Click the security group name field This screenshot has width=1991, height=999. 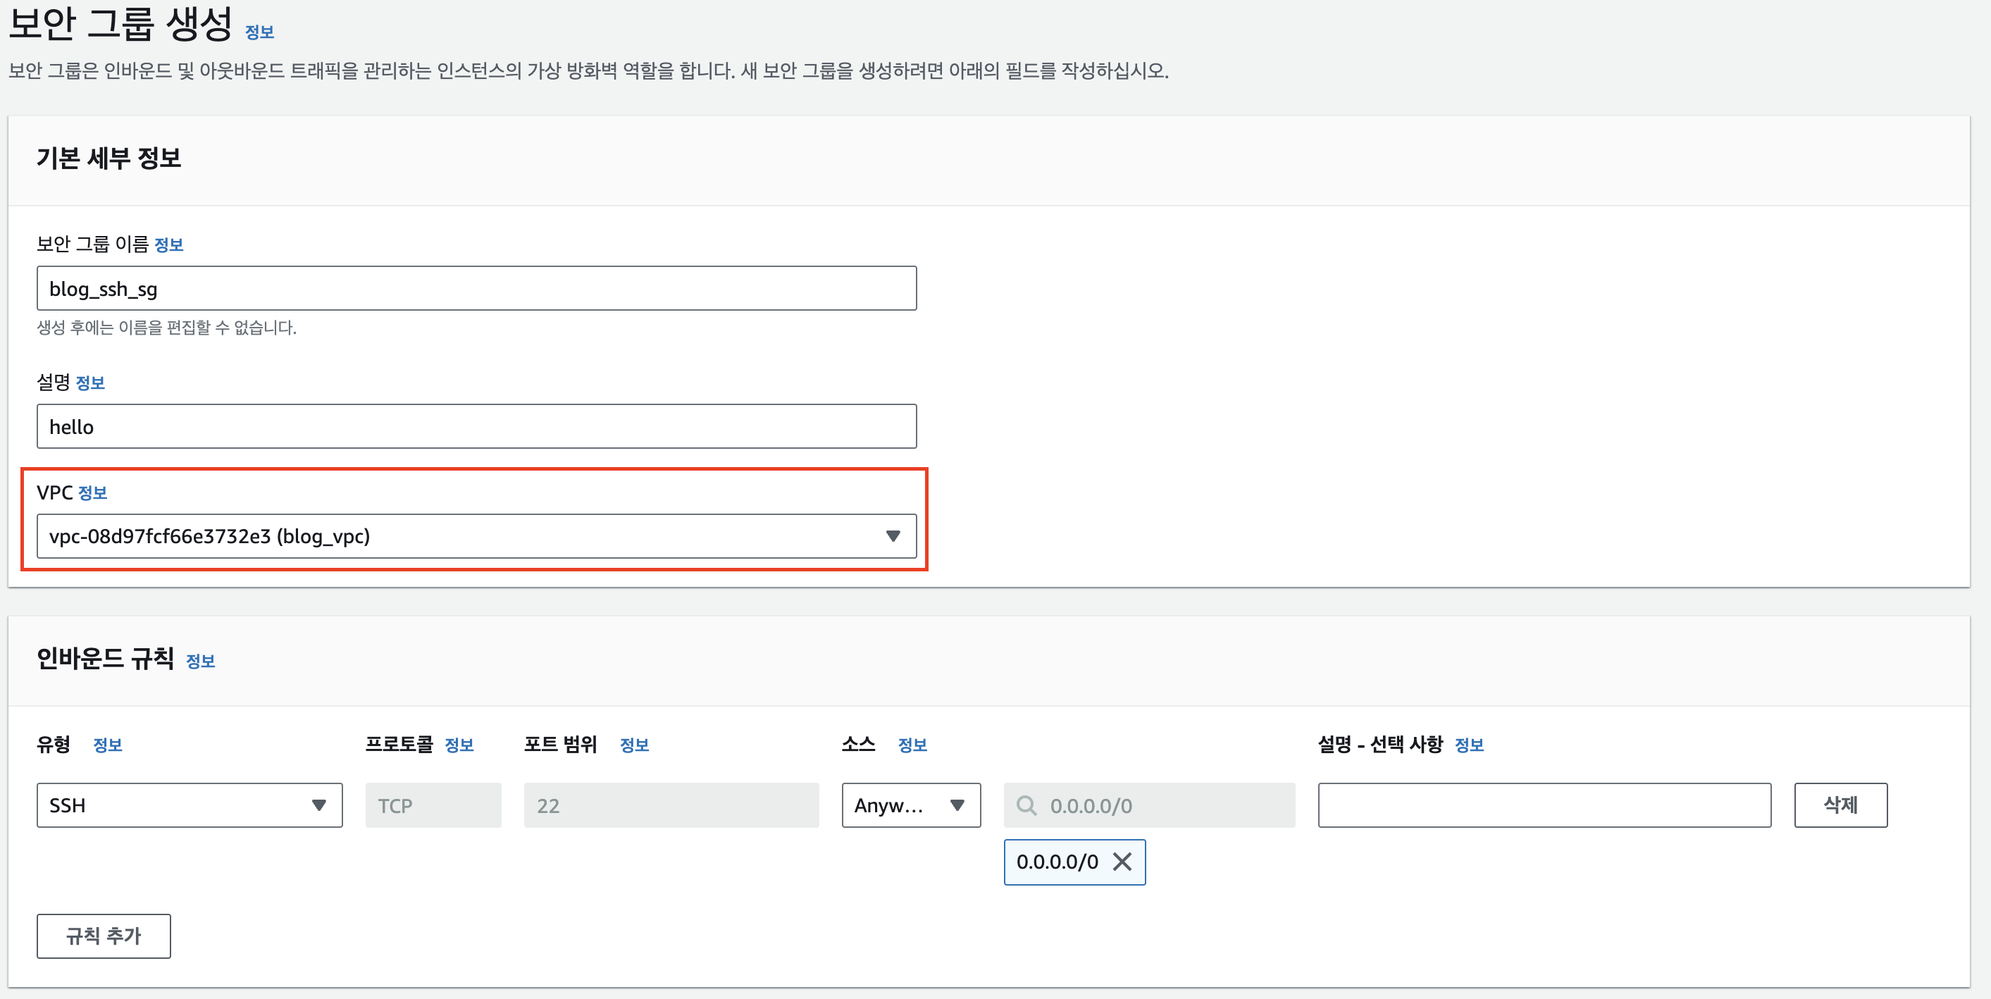[476, 288]
